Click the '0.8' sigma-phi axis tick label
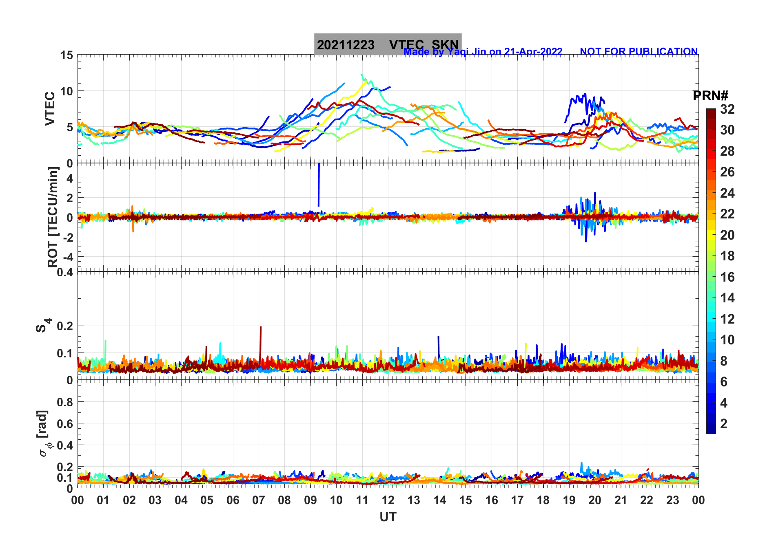The height and width of the screenshot is (542, 776). coord(65,402)
